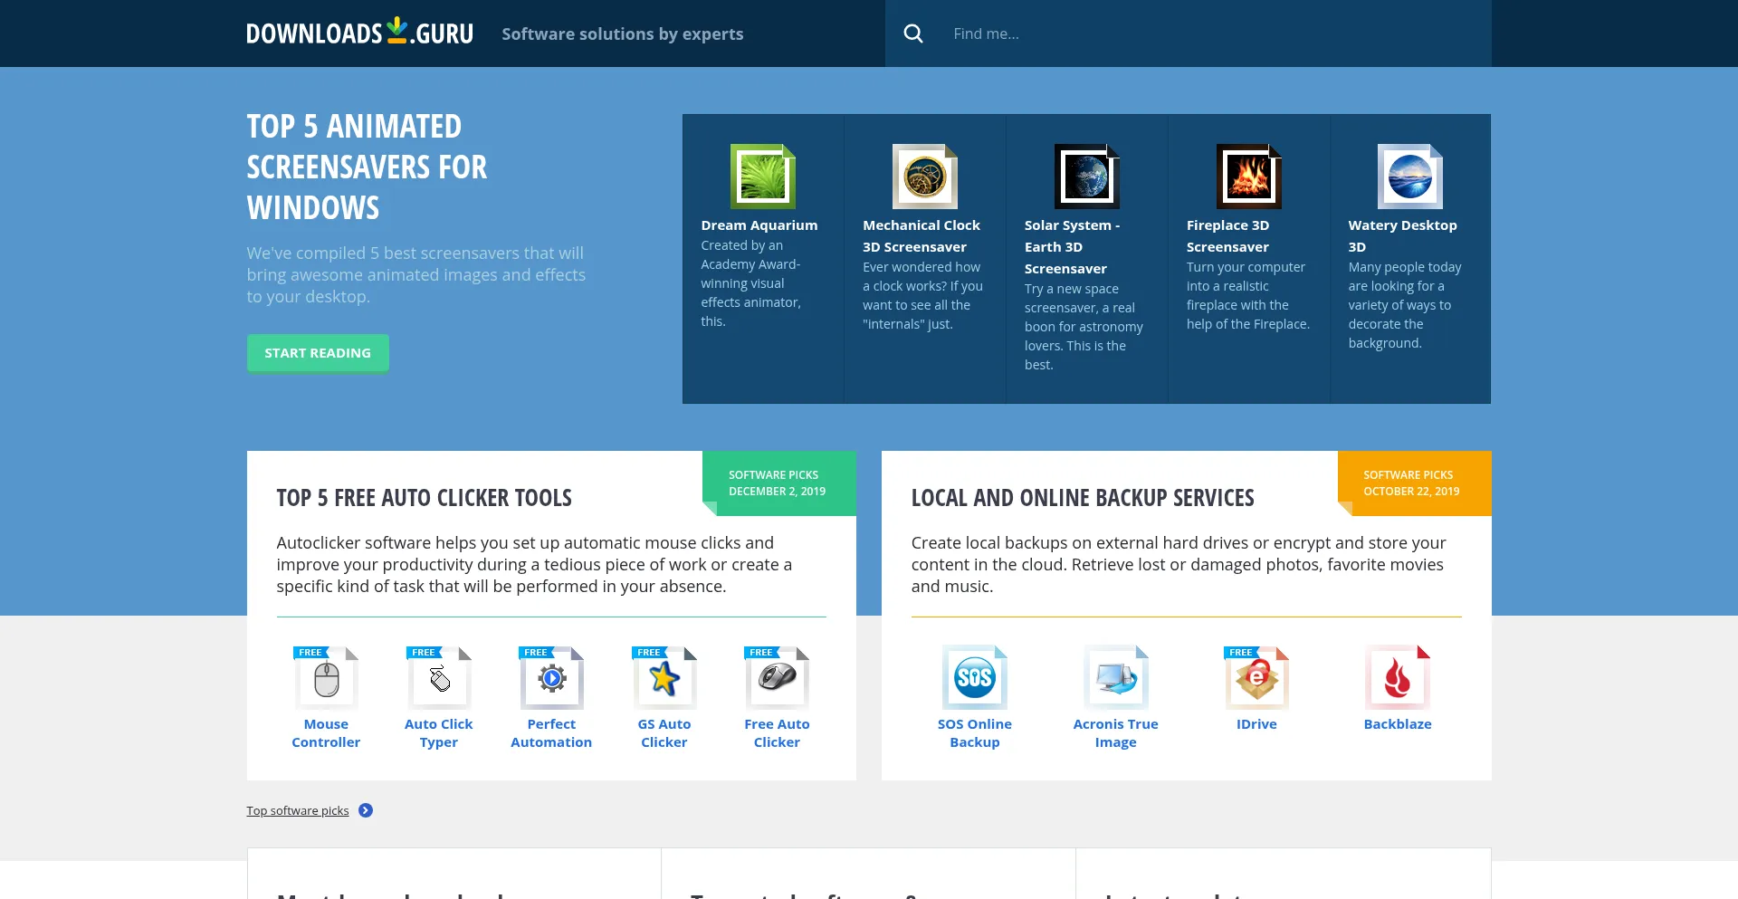
Task: Click the Downloads.Guru logo
Action: point(359,33)
